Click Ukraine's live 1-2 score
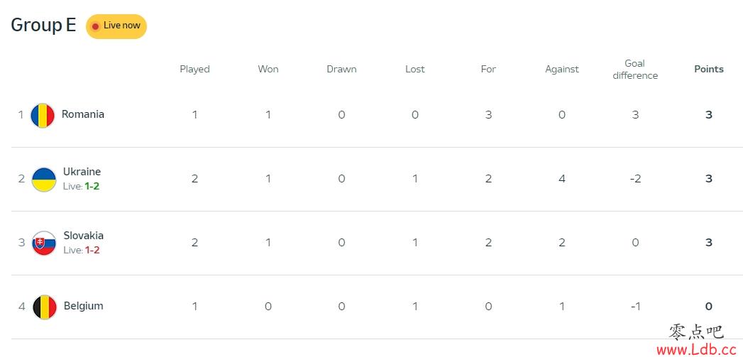The image size is (743, 357). [x=92, y=187]
